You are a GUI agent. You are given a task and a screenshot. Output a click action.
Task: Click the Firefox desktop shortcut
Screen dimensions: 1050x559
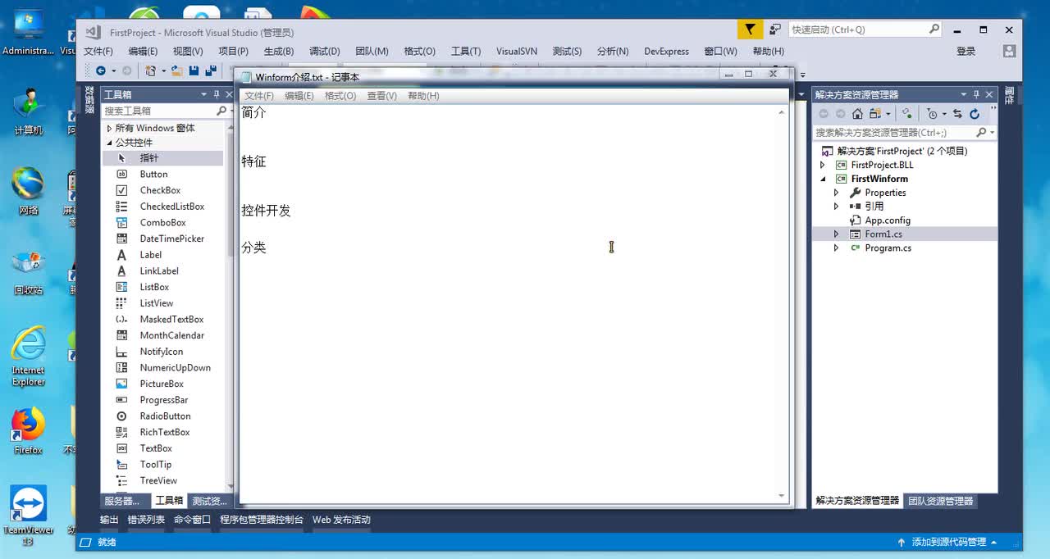[x=28, y=431]
